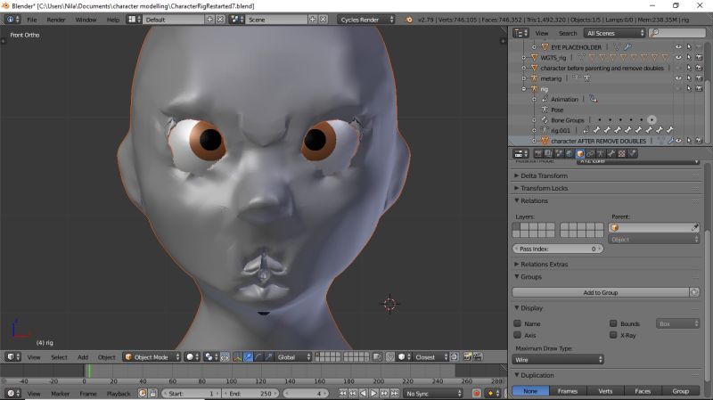
Task: Open the viewport shading selector
Action: tap(193, 357)
